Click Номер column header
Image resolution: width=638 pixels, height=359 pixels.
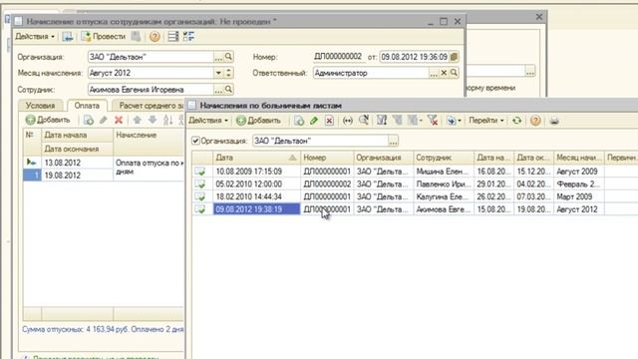327,158
